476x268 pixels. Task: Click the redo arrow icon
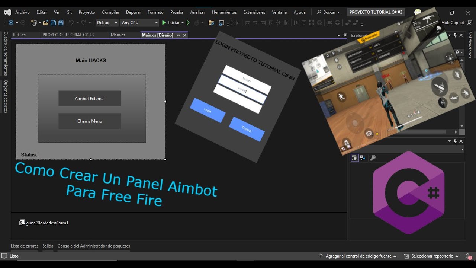pyautogui.click(x=84, y=23)
